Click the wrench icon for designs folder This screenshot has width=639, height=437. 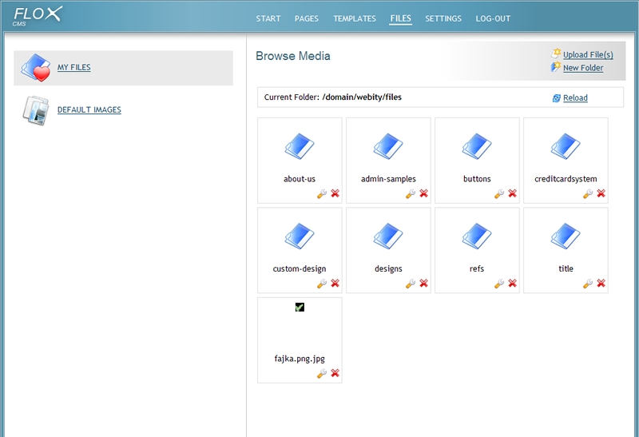click(411, 284)
